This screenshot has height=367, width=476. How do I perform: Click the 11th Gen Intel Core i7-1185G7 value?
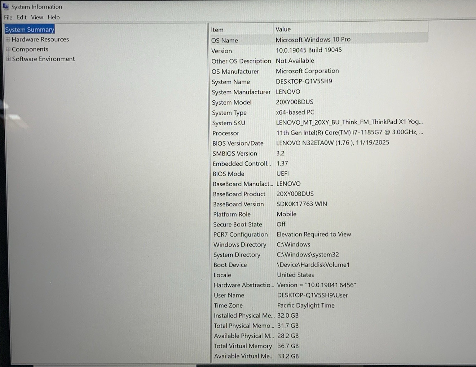coord(350,132)
